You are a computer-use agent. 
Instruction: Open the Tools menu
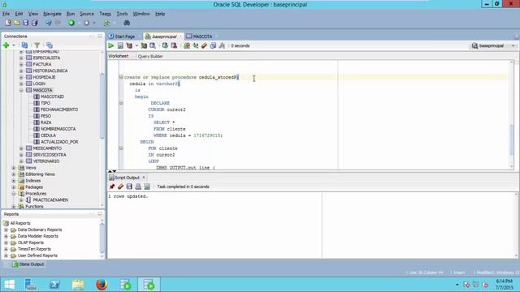pyautogui.click(x=122, y=14)
